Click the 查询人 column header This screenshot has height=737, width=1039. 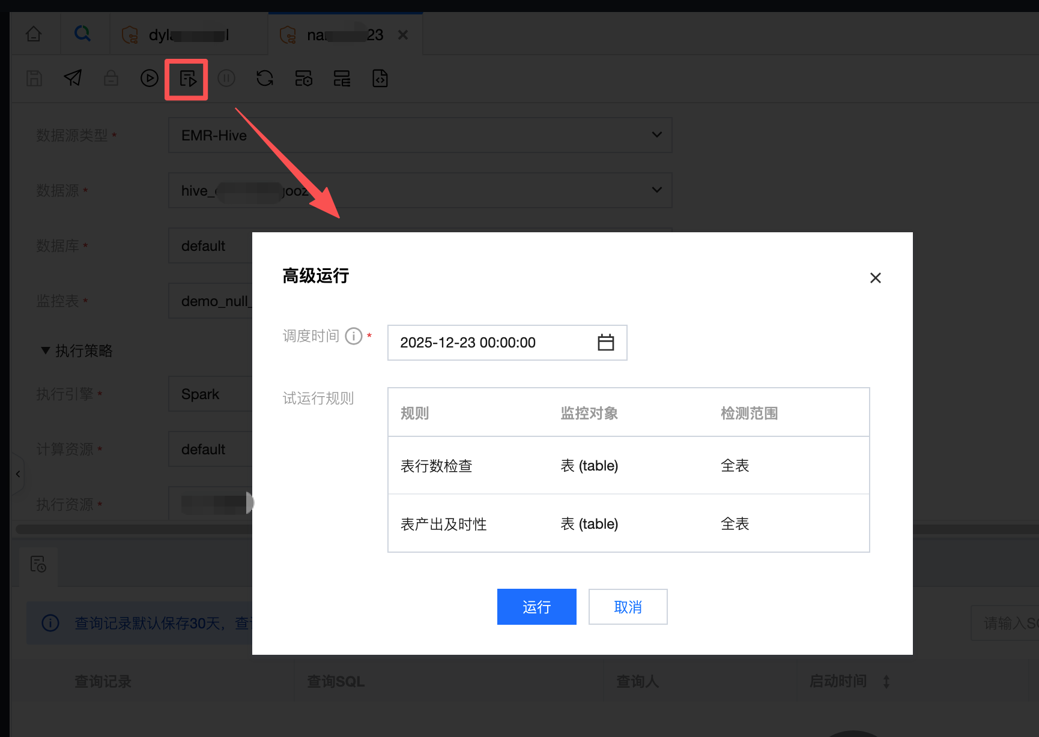638,681
